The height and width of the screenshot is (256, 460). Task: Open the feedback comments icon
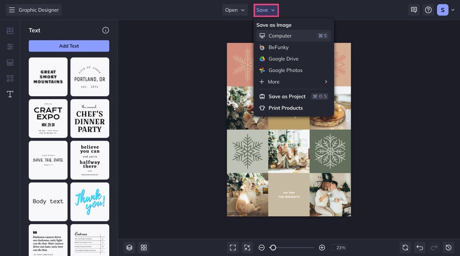pyautogui.click(x=414, y=10)
